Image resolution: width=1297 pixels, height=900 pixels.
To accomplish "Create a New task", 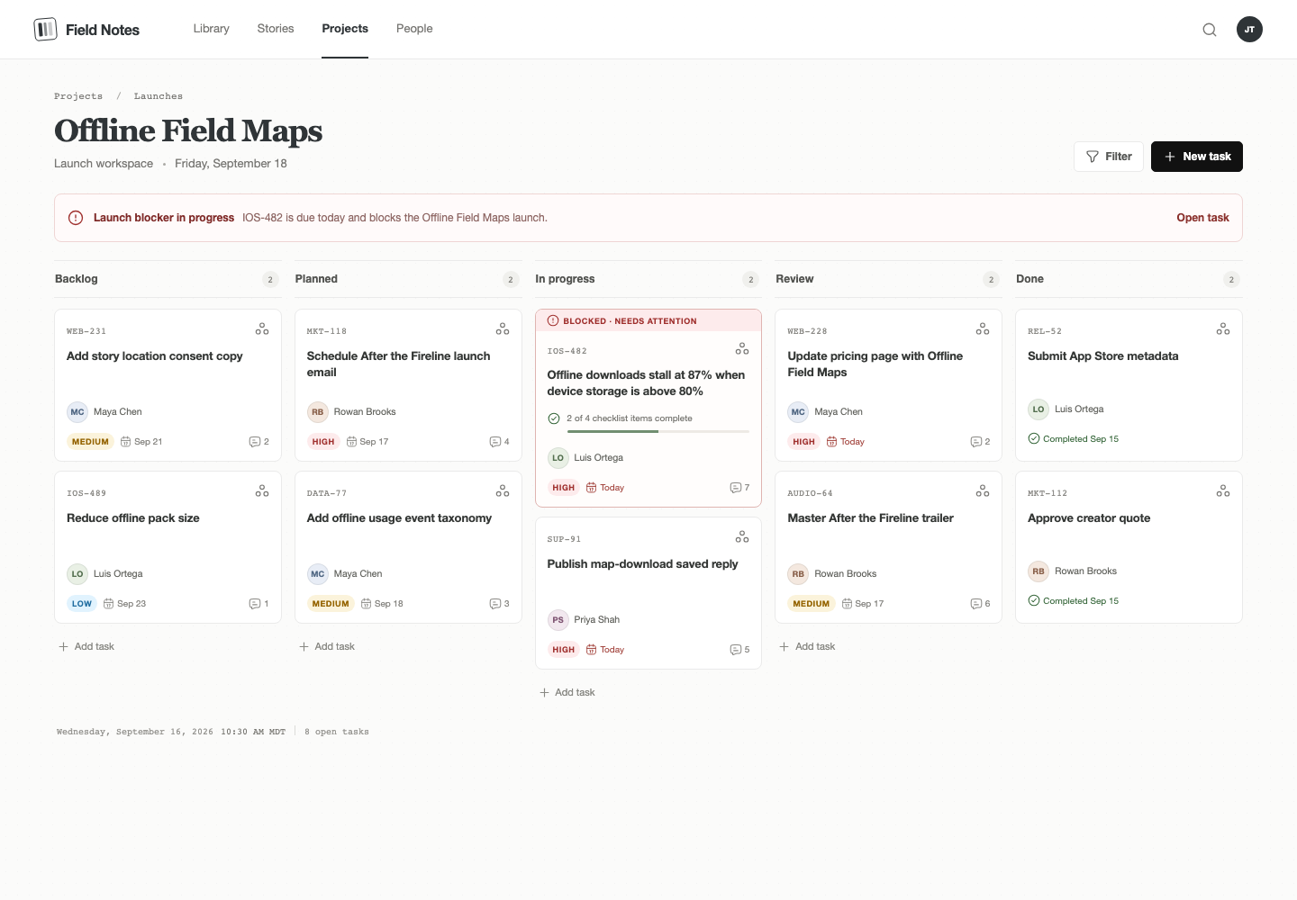I will tap(1197, 157).
